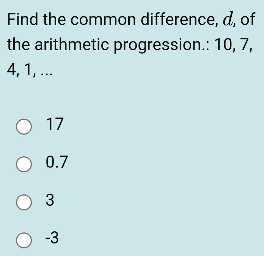Click the italic variable d in question
The width and height of the screenshot is (264, 256).
click(228, 18)
